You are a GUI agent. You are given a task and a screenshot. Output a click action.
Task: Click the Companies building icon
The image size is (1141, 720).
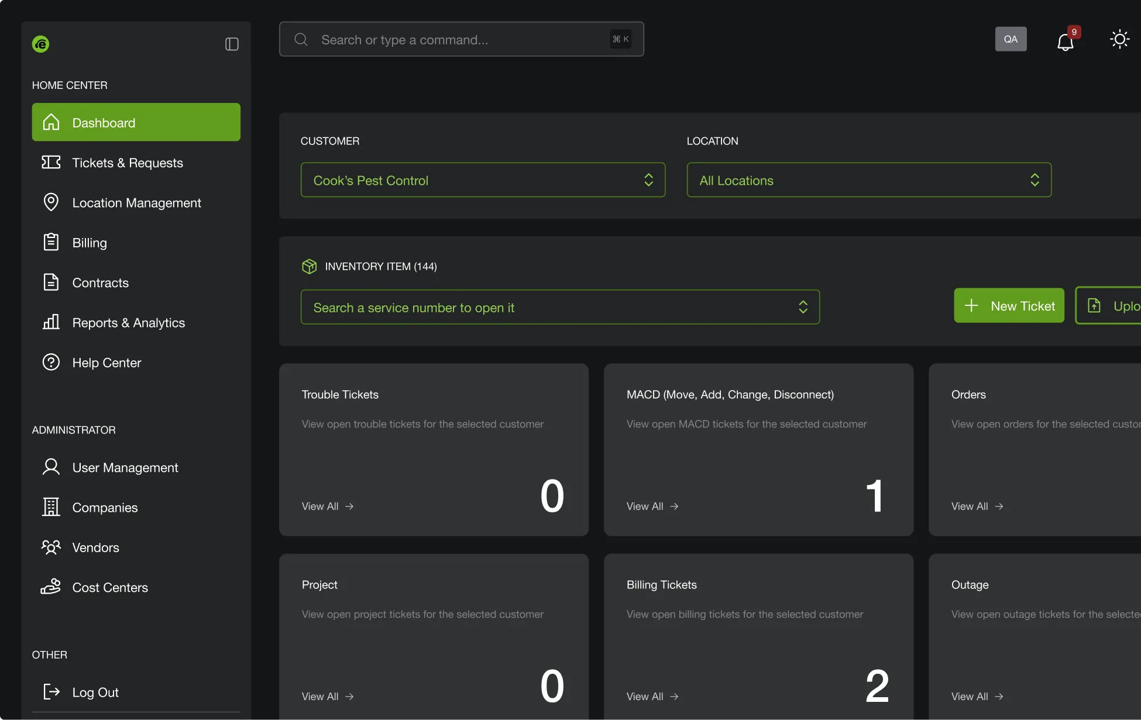coord(51,507)
